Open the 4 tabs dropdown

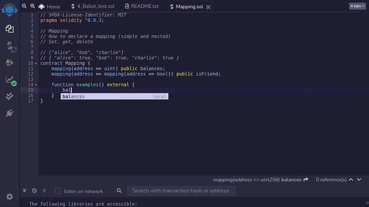(x=357, y=6)
